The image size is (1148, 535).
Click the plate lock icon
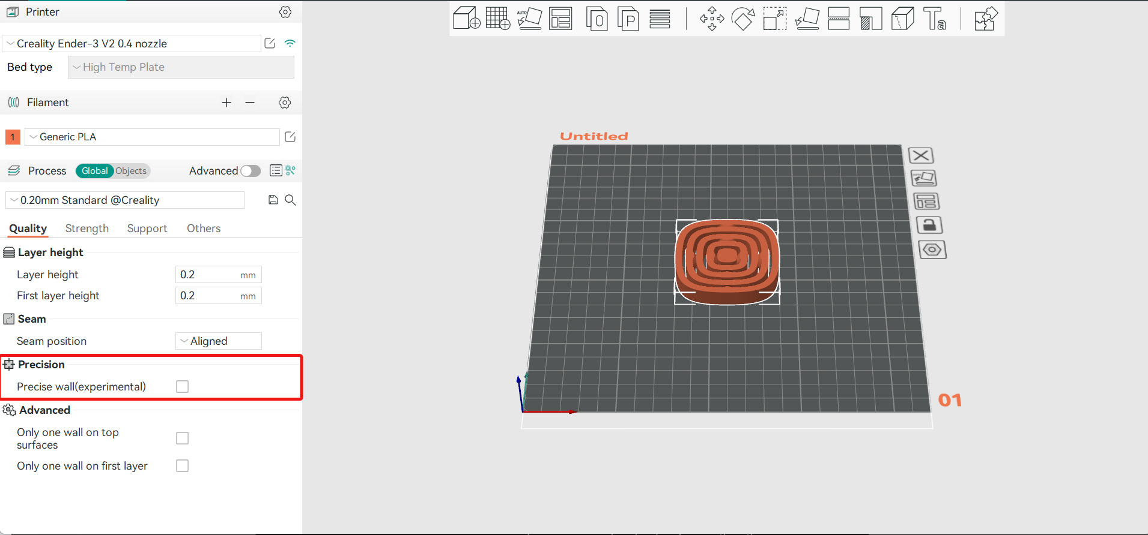[x=929, y=226]
